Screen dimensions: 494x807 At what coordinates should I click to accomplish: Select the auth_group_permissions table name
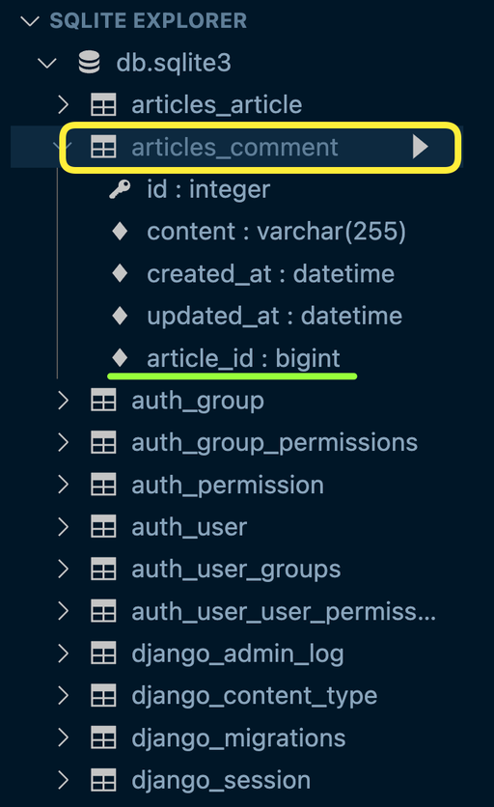(274, 443)
